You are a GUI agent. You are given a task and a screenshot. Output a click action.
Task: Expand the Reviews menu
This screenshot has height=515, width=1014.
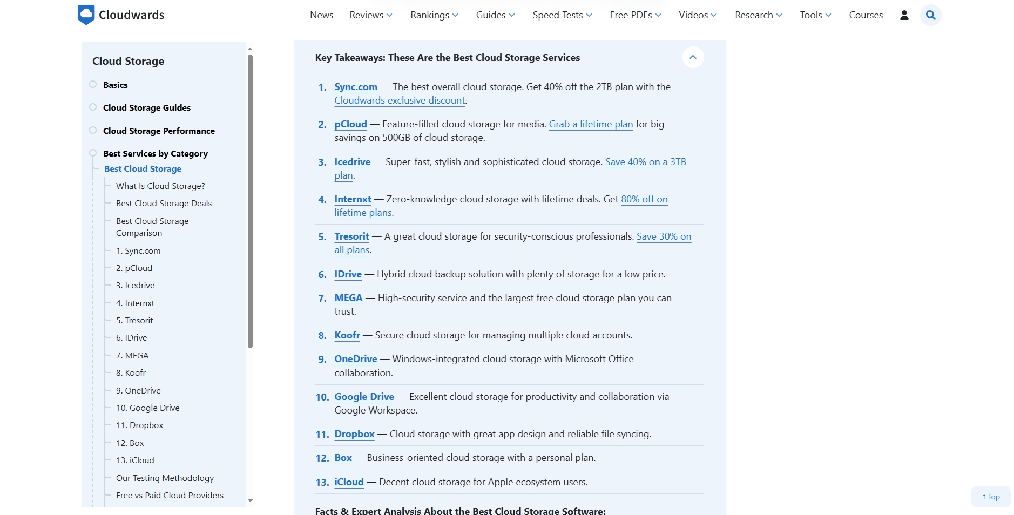(x=371, y=15)
